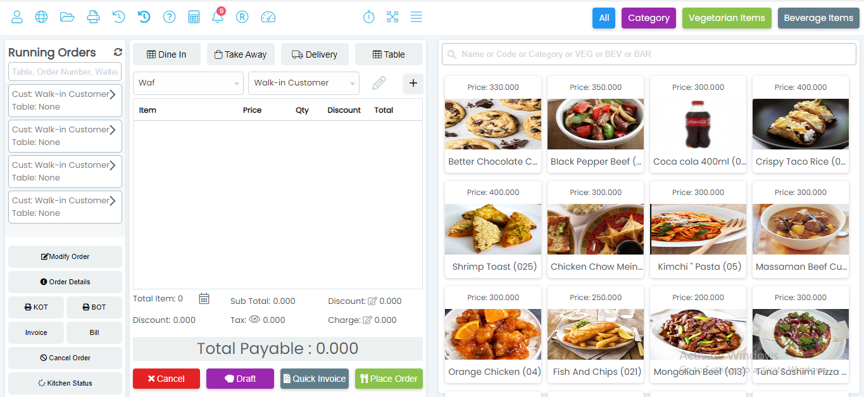The image size is (864, 397).
Task: Click the green Place Order button
Action: coord(389,379)
